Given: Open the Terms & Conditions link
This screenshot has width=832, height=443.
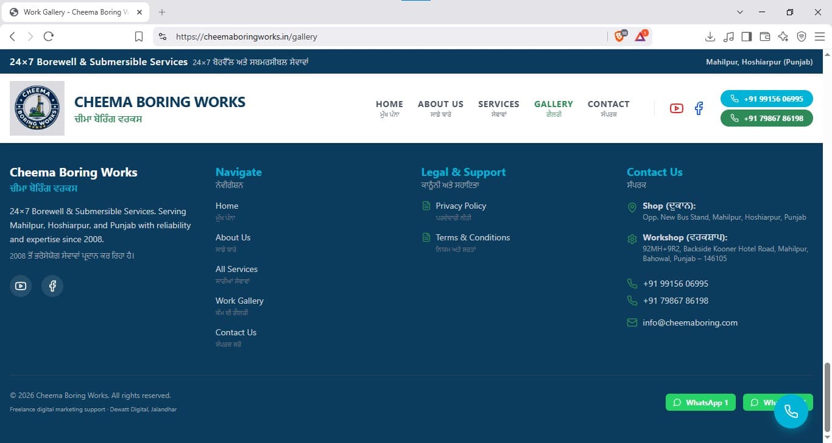Looking at the screenshot, I should (473, 237).
